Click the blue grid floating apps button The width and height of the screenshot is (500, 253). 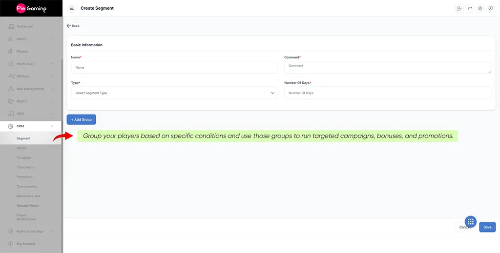(471, 221)
